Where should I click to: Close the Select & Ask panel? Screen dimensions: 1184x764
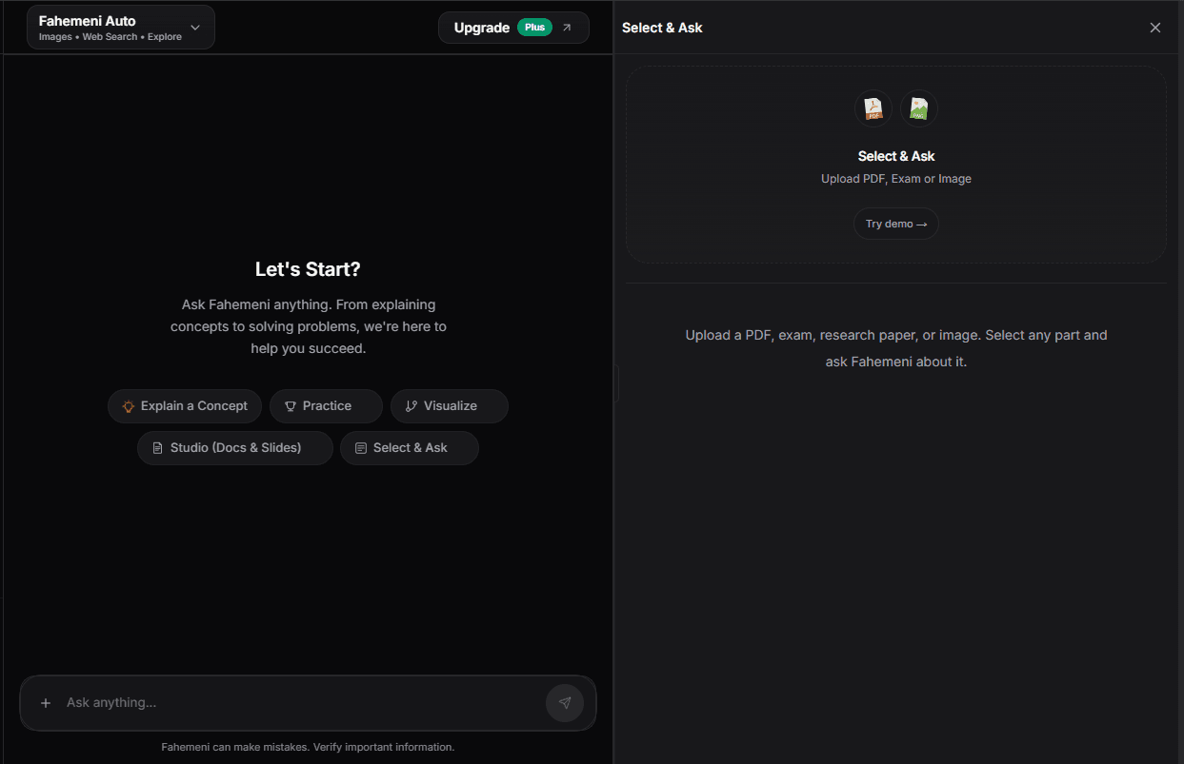pyautogui.click(x=1155, y=28)
